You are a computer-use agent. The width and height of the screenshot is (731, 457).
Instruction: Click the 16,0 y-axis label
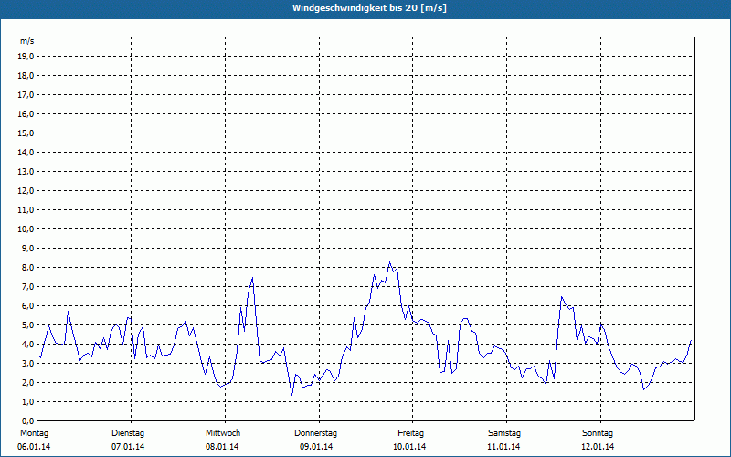tap(26, 113)
